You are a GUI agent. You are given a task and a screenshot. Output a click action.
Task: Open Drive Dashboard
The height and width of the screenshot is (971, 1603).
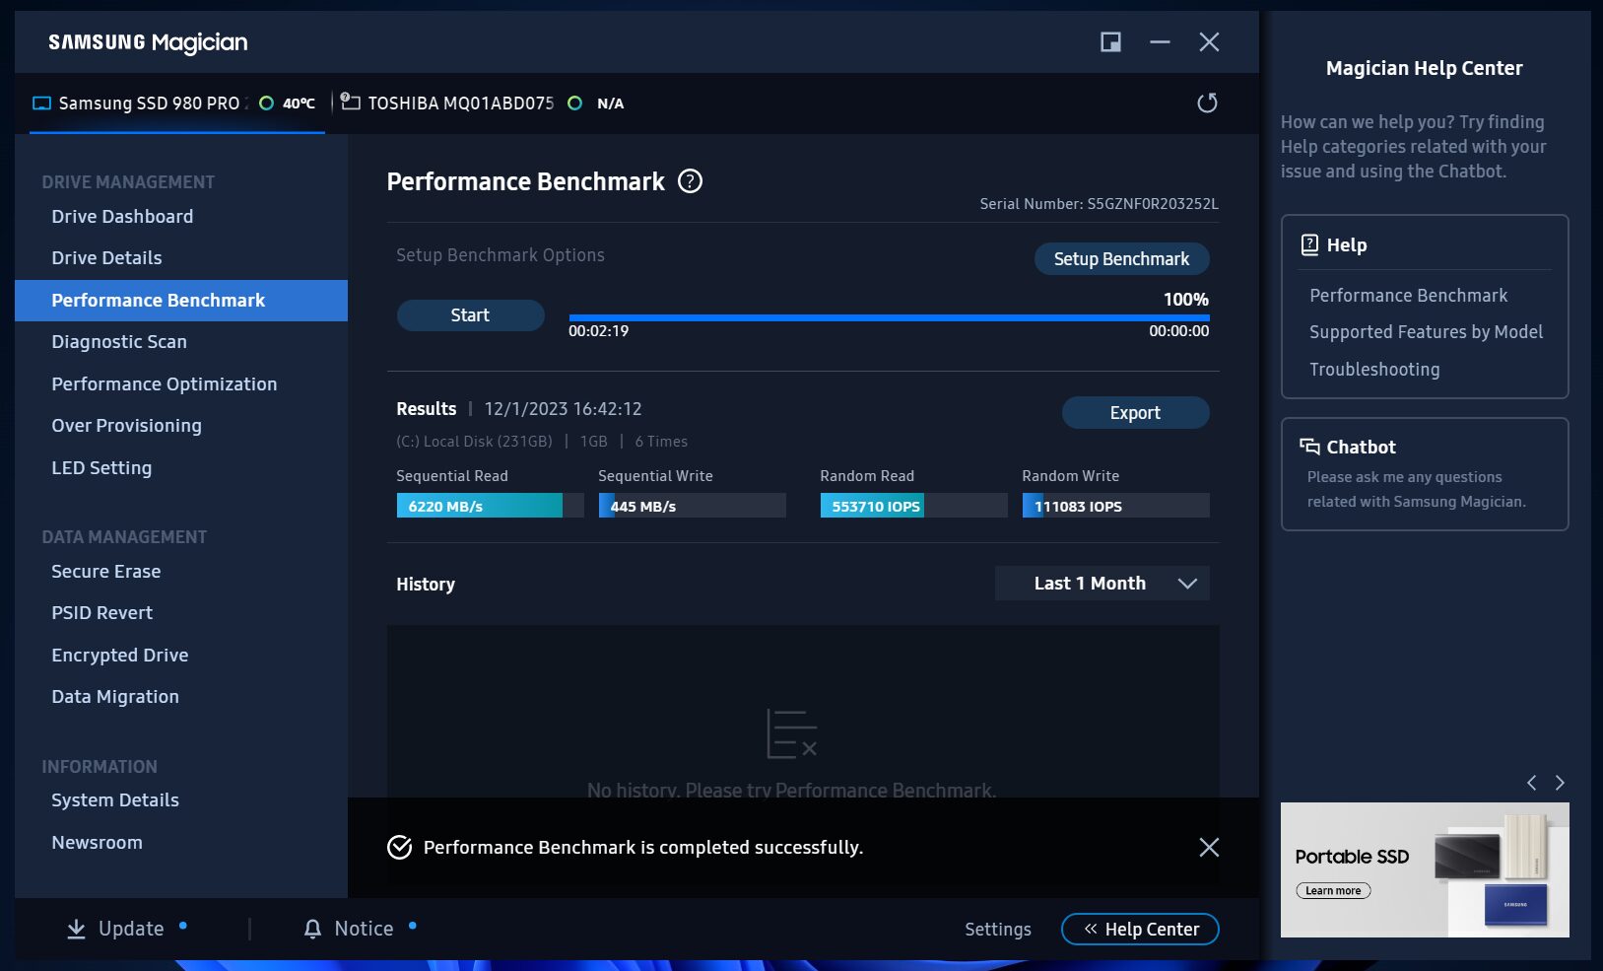tap(122, 217)
